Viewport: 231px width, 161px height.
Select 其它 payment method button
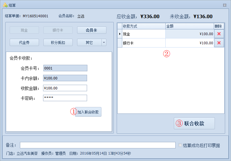(89, 43)
